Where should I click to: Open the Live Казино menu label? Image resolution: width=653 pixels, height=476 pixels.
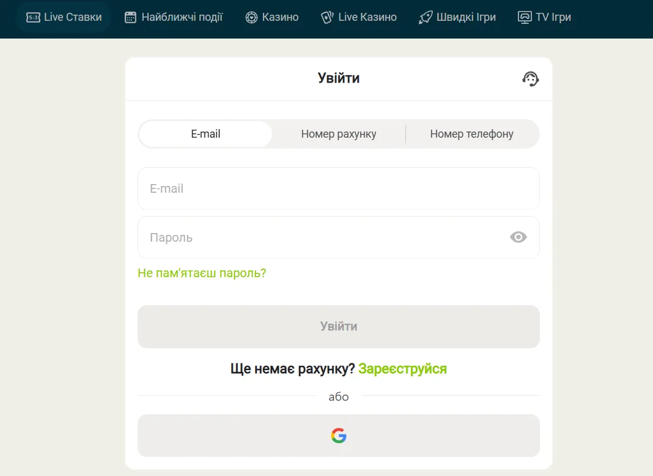(x=367, y=17)
